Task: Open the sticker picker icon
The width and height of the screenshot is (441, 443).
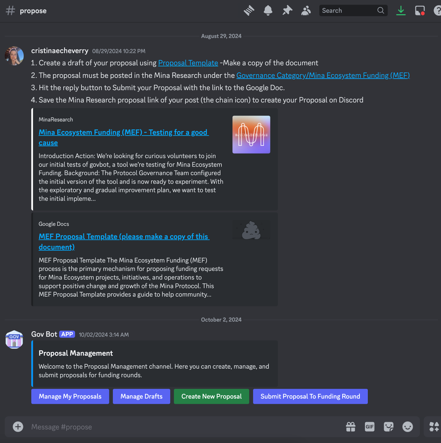Action: pos(389,427)
